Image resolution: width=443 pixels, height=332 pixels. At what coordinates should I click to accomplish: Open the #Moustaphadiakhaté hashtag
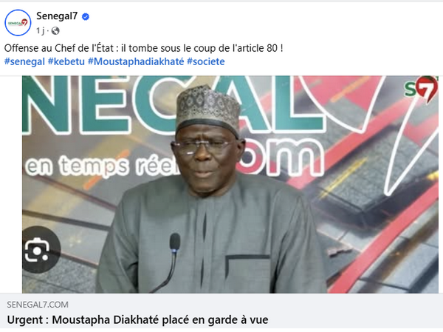(x=136, y=61)
